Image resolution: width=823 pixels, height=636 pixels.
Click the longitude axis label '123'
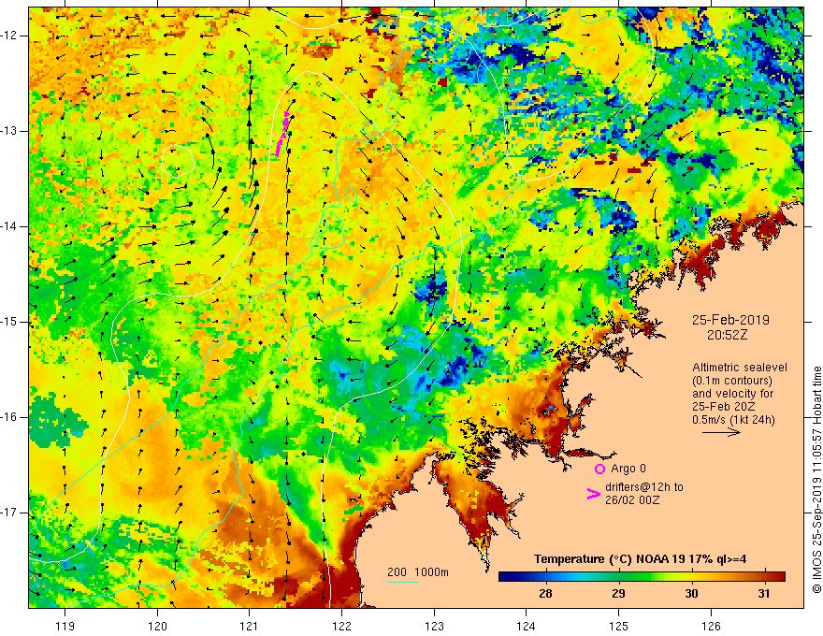[434, 626]
